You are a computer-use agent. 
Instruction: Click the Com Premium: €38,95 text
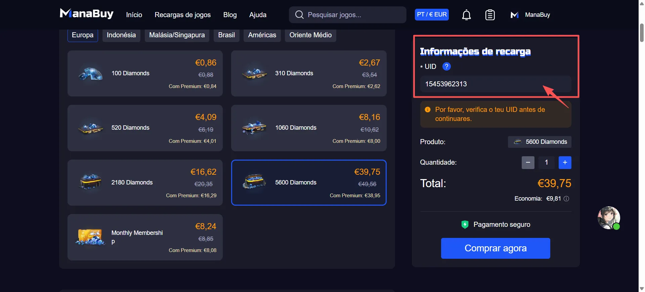click(x=355, y=196)
